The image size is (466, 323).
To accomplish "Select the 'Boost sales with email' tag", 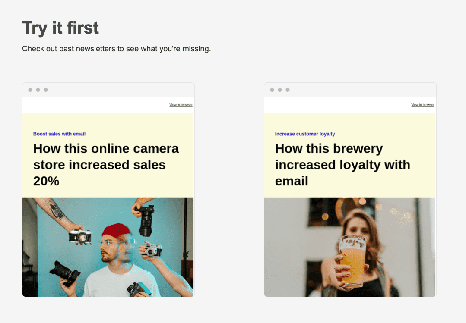I will coord(59,134).
